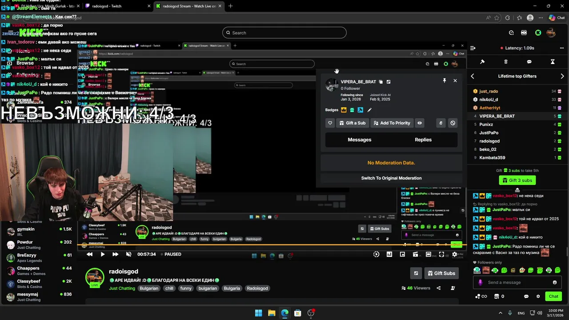Open Kick profile avatar menu

point(551,32)
